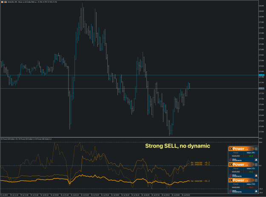Click the Index (4H) column header

tap(251, 153)
